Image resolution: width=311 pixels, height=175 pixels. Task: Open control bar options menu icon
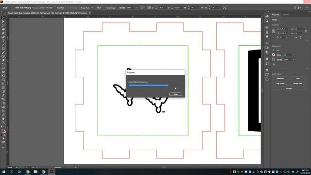pyautogui.click(x=307, y=8)
